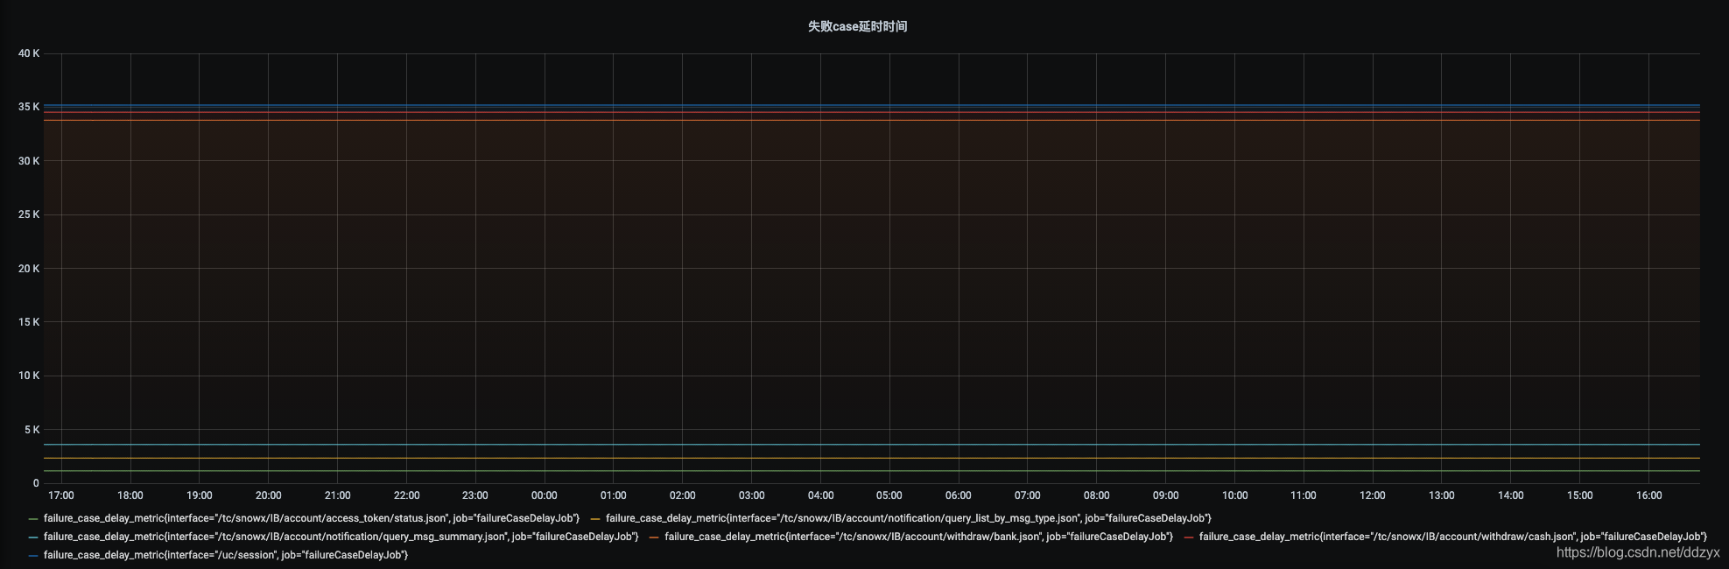Click the 03:00 time axis label
This screenshot has width=1729, height=569.
click(751, 495)
